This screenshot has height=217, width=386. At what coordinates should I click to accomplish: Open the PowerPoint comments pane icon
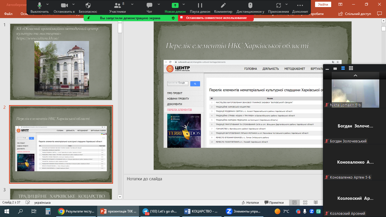click(379, 14)
